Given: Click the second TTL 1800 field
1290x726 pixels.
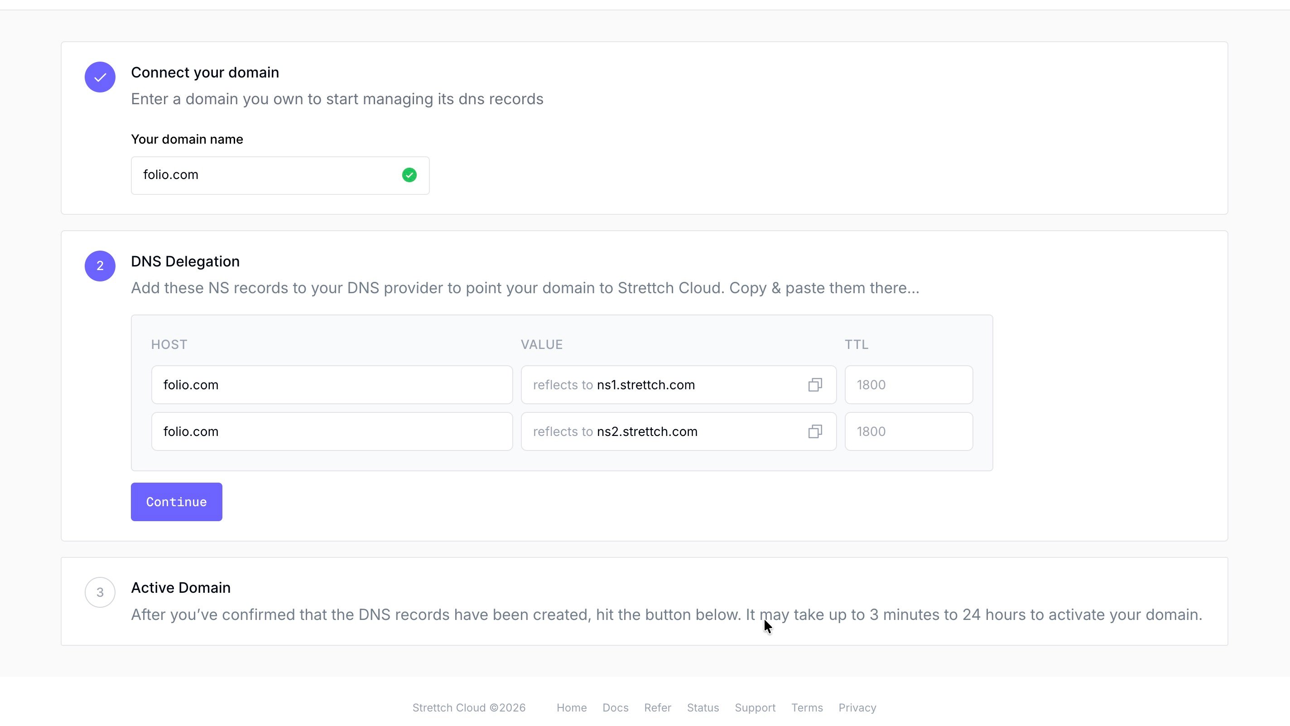Looking at the screenshot, I should pos(909,431).
